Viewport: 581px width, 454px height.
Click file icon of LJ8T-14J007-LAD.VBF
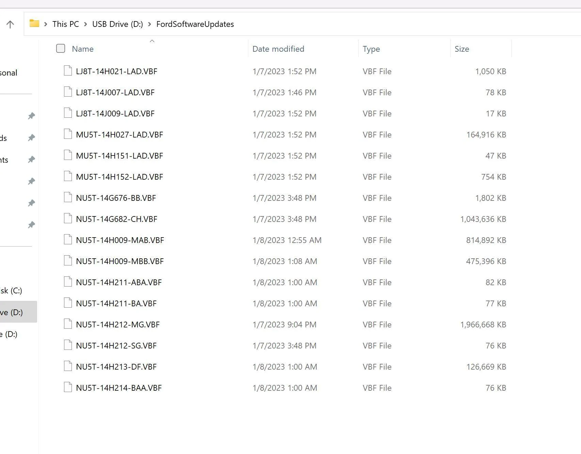68,92
